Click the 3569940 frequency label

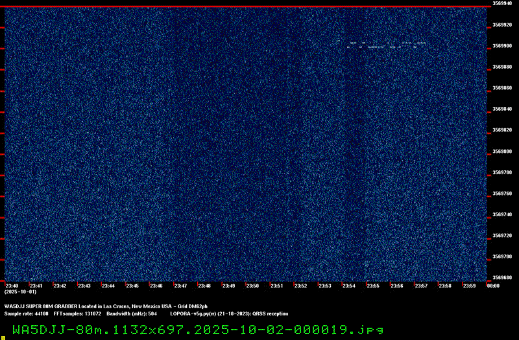(502, 3)
